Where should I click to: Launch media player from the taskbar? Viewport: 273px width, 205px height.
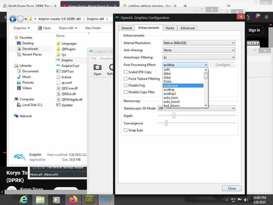[x=56, y=200]
